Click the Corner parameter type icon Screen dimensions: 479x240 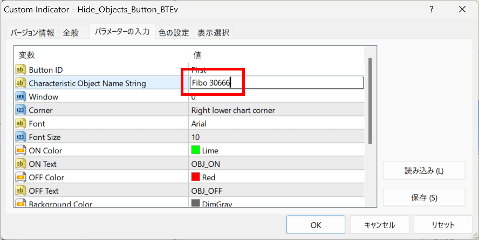tap(20, 110)
